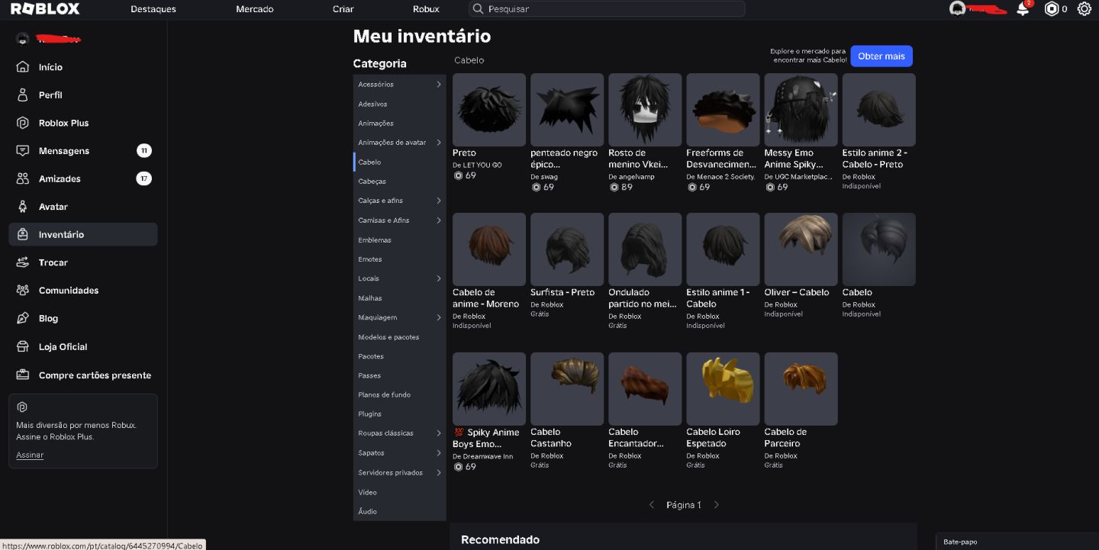Image resolution: width=1099 pixels, height=550 pixels.
Task: Open Mensagens sidebar icon
Action: click(x=23, y=150)
